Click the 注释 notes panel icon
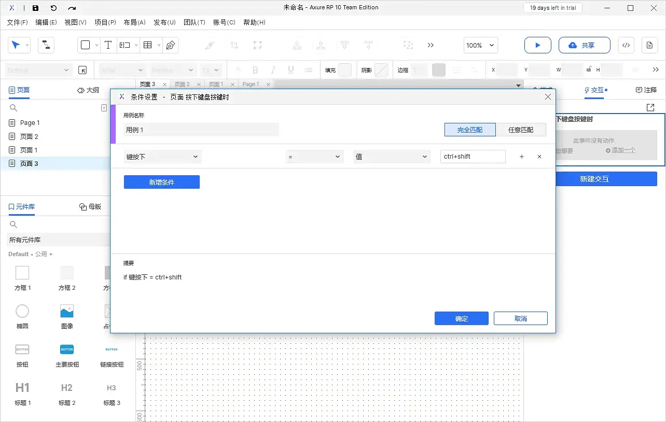The height and width of the screenshot is (422, 666). [645, 90]
